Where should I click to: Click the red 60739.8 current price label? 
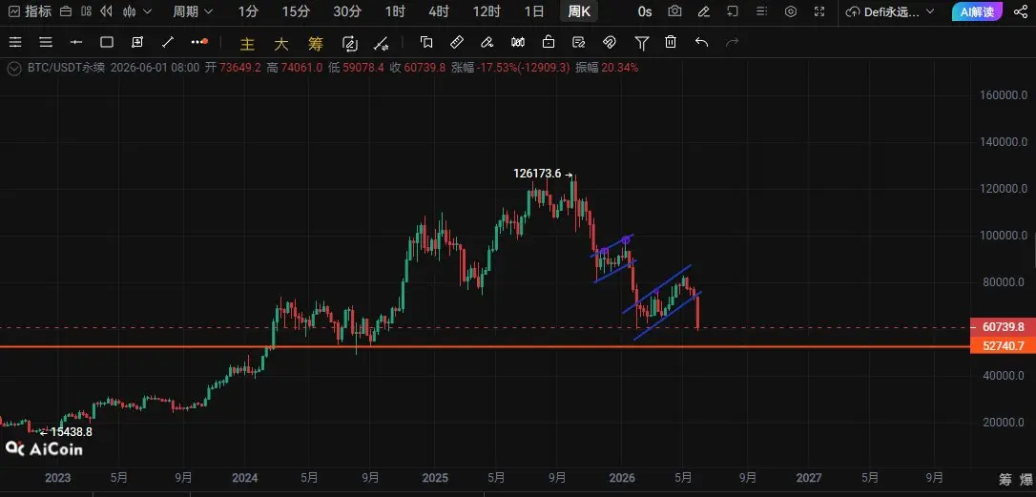[1003, 327]
